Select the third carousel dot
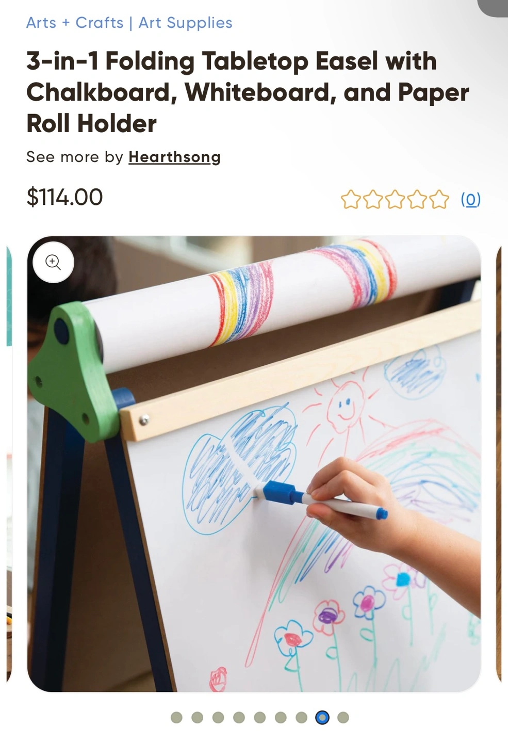The image size is (508, 743). click(x=218, y=718)
